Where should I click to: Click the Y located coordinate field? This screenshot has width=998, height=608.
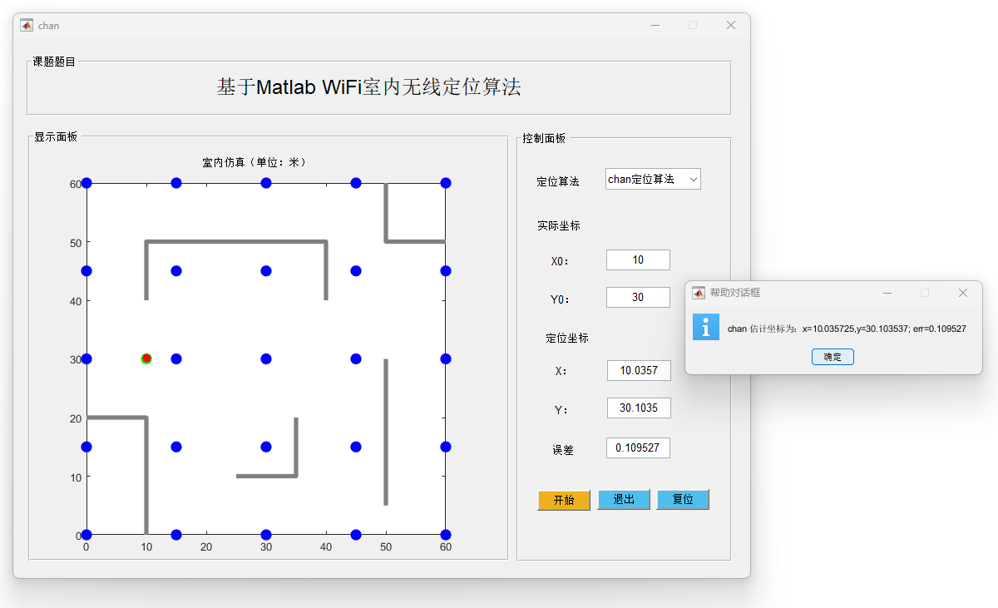[639, 408]
